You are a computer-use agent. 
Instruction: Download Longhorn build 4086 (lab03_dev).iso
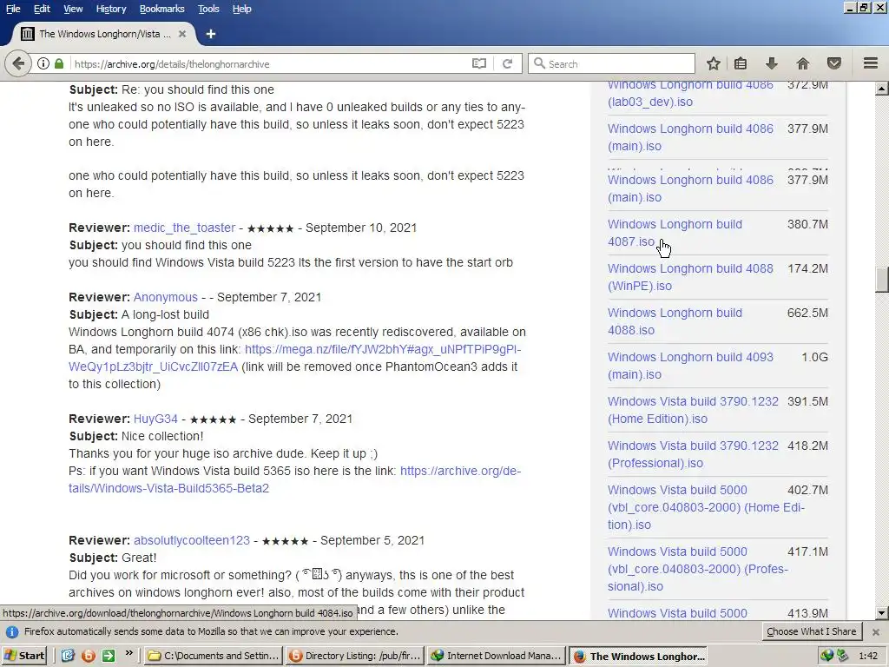coord(690,94)
